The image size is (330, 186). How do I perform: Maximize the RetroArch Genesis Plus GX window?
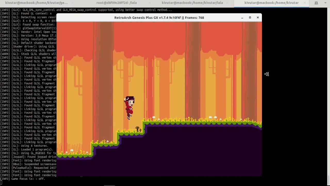250,18
